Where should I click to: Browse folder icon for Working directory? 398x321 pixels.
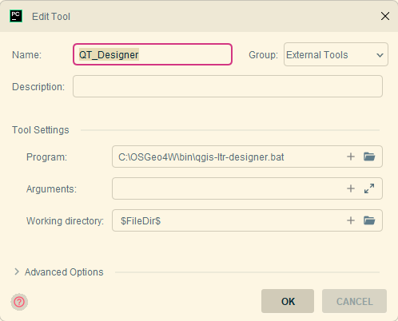point(369,220)
